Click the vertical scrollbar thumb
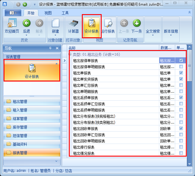The image size is (195, 176). (189, 66)
